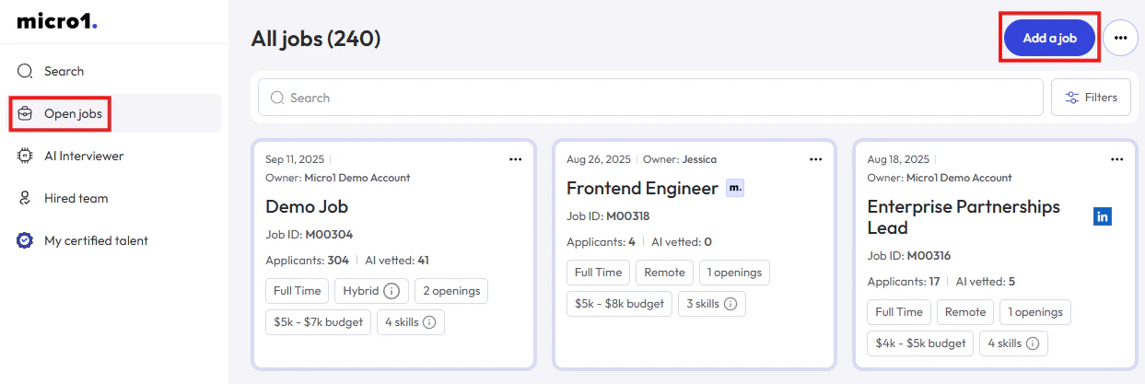The height and width of the screenshot is (384, 1145).
Task: Click Applicants: 4 on Frontend Engineer
Action: click(x=601, y=242)
